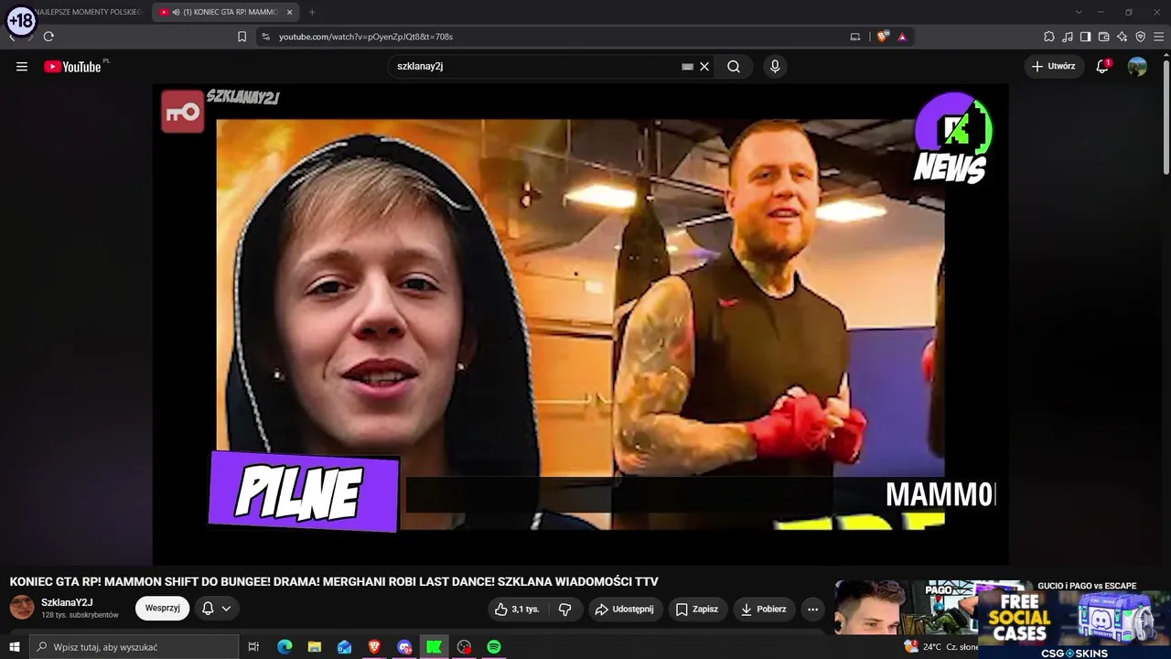Open File Explorer from the taskbar
The height and width of the screenshot is (659, 1171).
[314, 647]
